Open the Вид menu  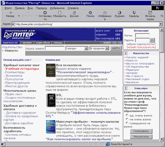(30, 8)
